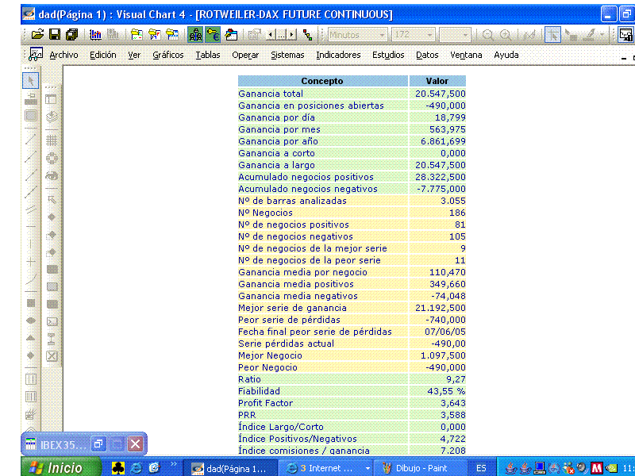The height and width of the screenshot is (476, 635).
Task: Click the clubs card quick launch icon
Action: tap(117, 468)
